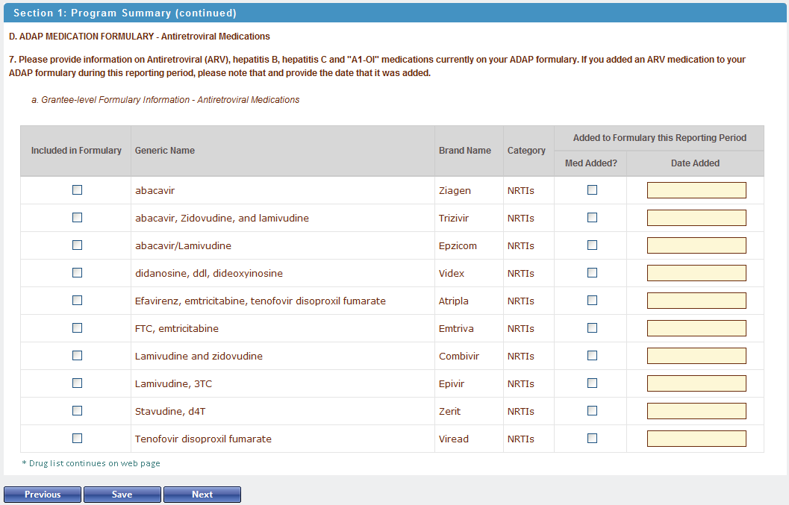
Task: Check Med Added box for Atripla
Action: 592,301
